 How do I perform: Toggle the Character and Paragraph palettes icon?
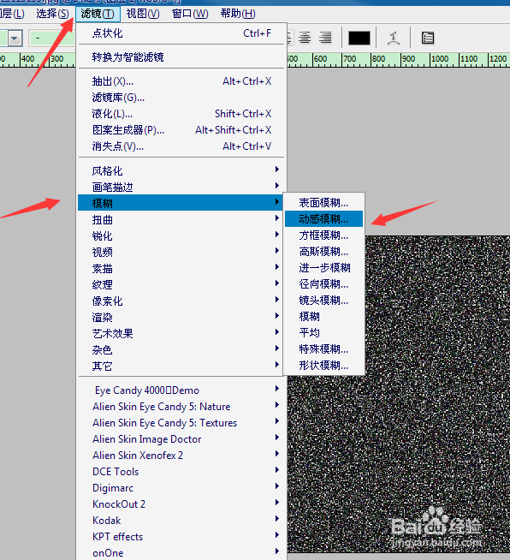(x=428, y=38)
